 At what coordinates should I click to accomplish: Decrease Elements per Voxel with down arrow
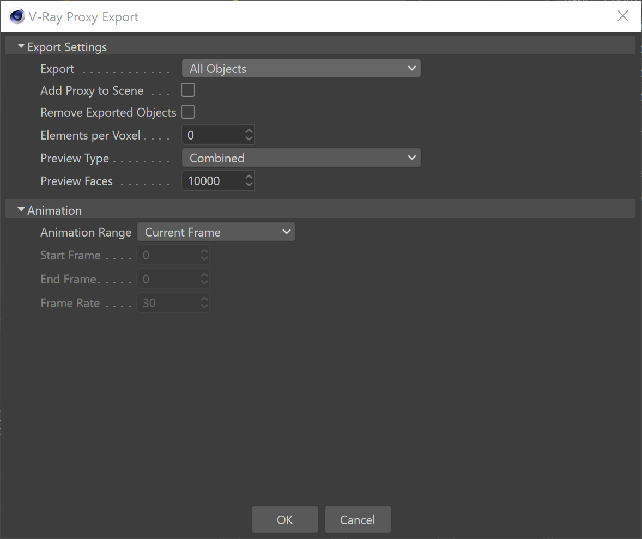click(x=249, y=139)
